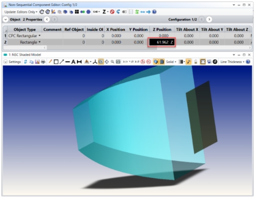255x197 pixels.
Task: Toggle the highlighted spotlight brightness button
Action: tap(188, 62)
